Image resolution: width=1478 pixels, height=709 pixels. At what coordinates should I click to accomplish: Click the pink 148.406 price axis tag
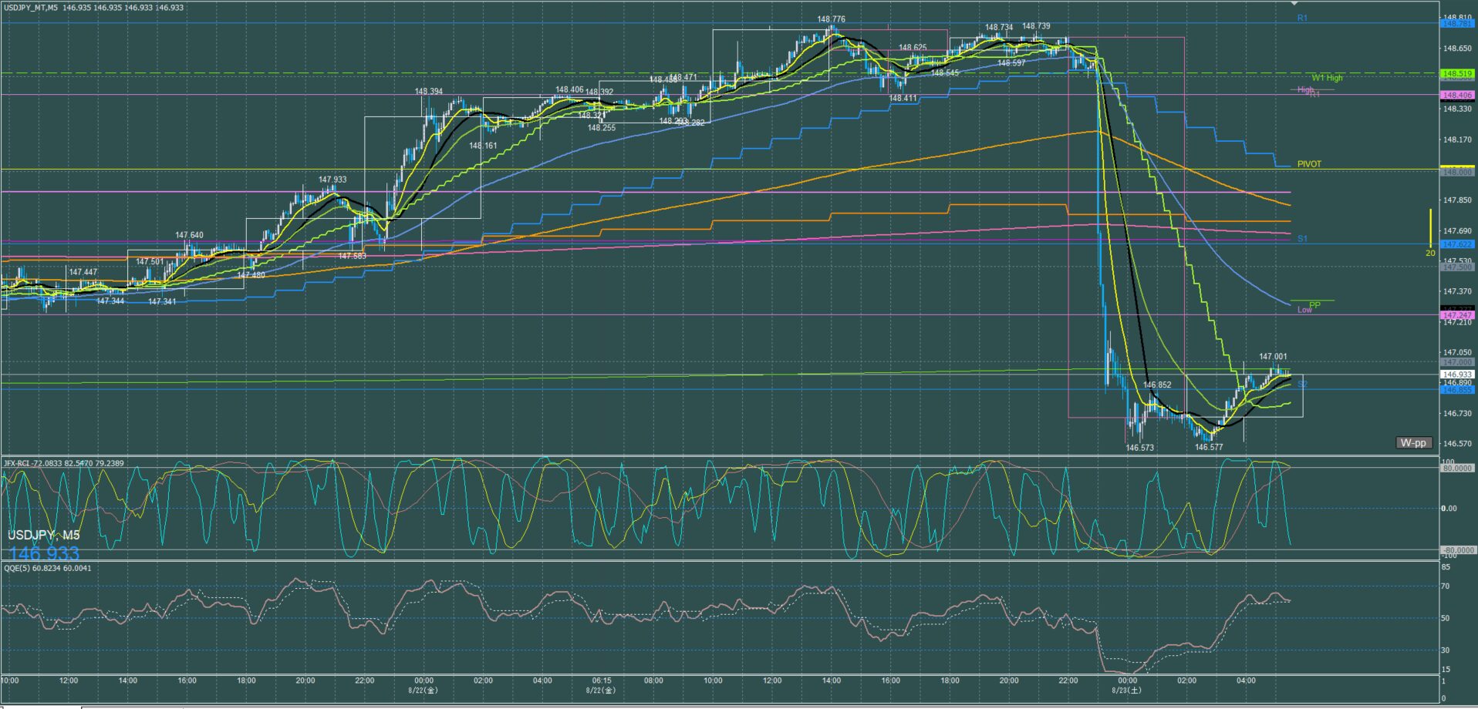1457,95
